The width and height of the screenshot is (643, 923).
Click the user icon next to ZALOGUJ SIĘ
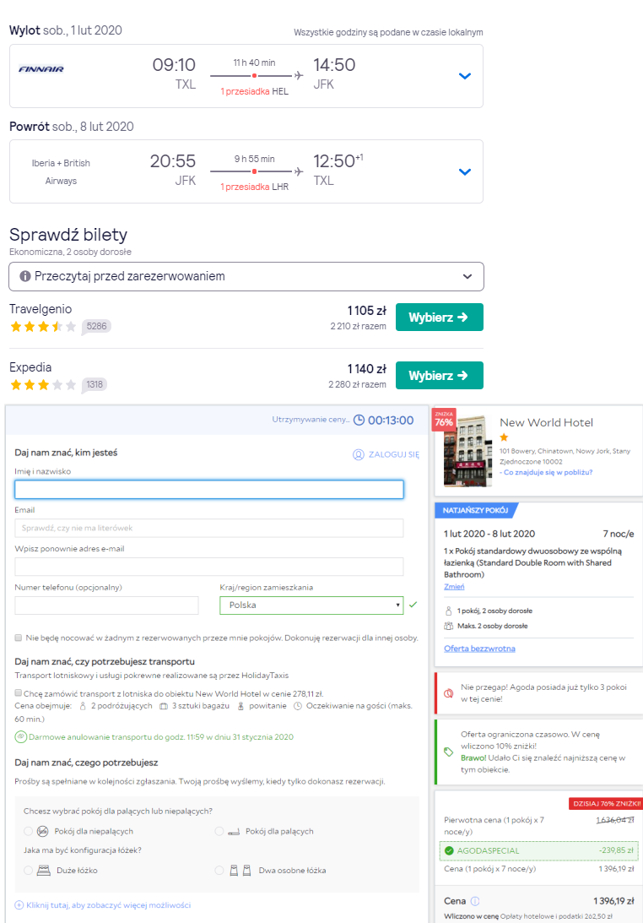tap(359, 454)
